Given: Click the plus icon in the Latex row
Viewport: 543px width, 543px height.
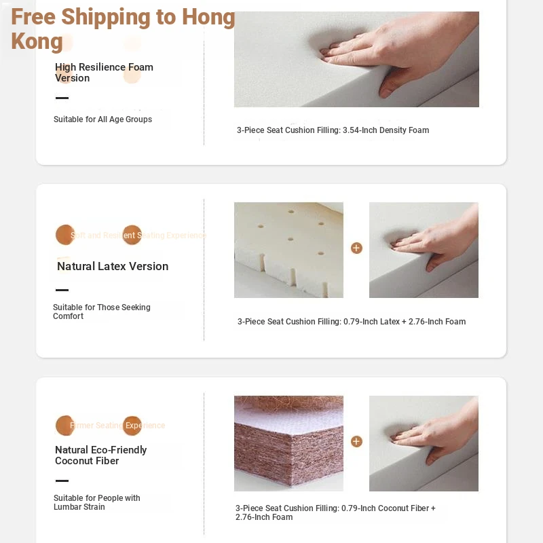Looking at the screenshot, I should point(356,248).
